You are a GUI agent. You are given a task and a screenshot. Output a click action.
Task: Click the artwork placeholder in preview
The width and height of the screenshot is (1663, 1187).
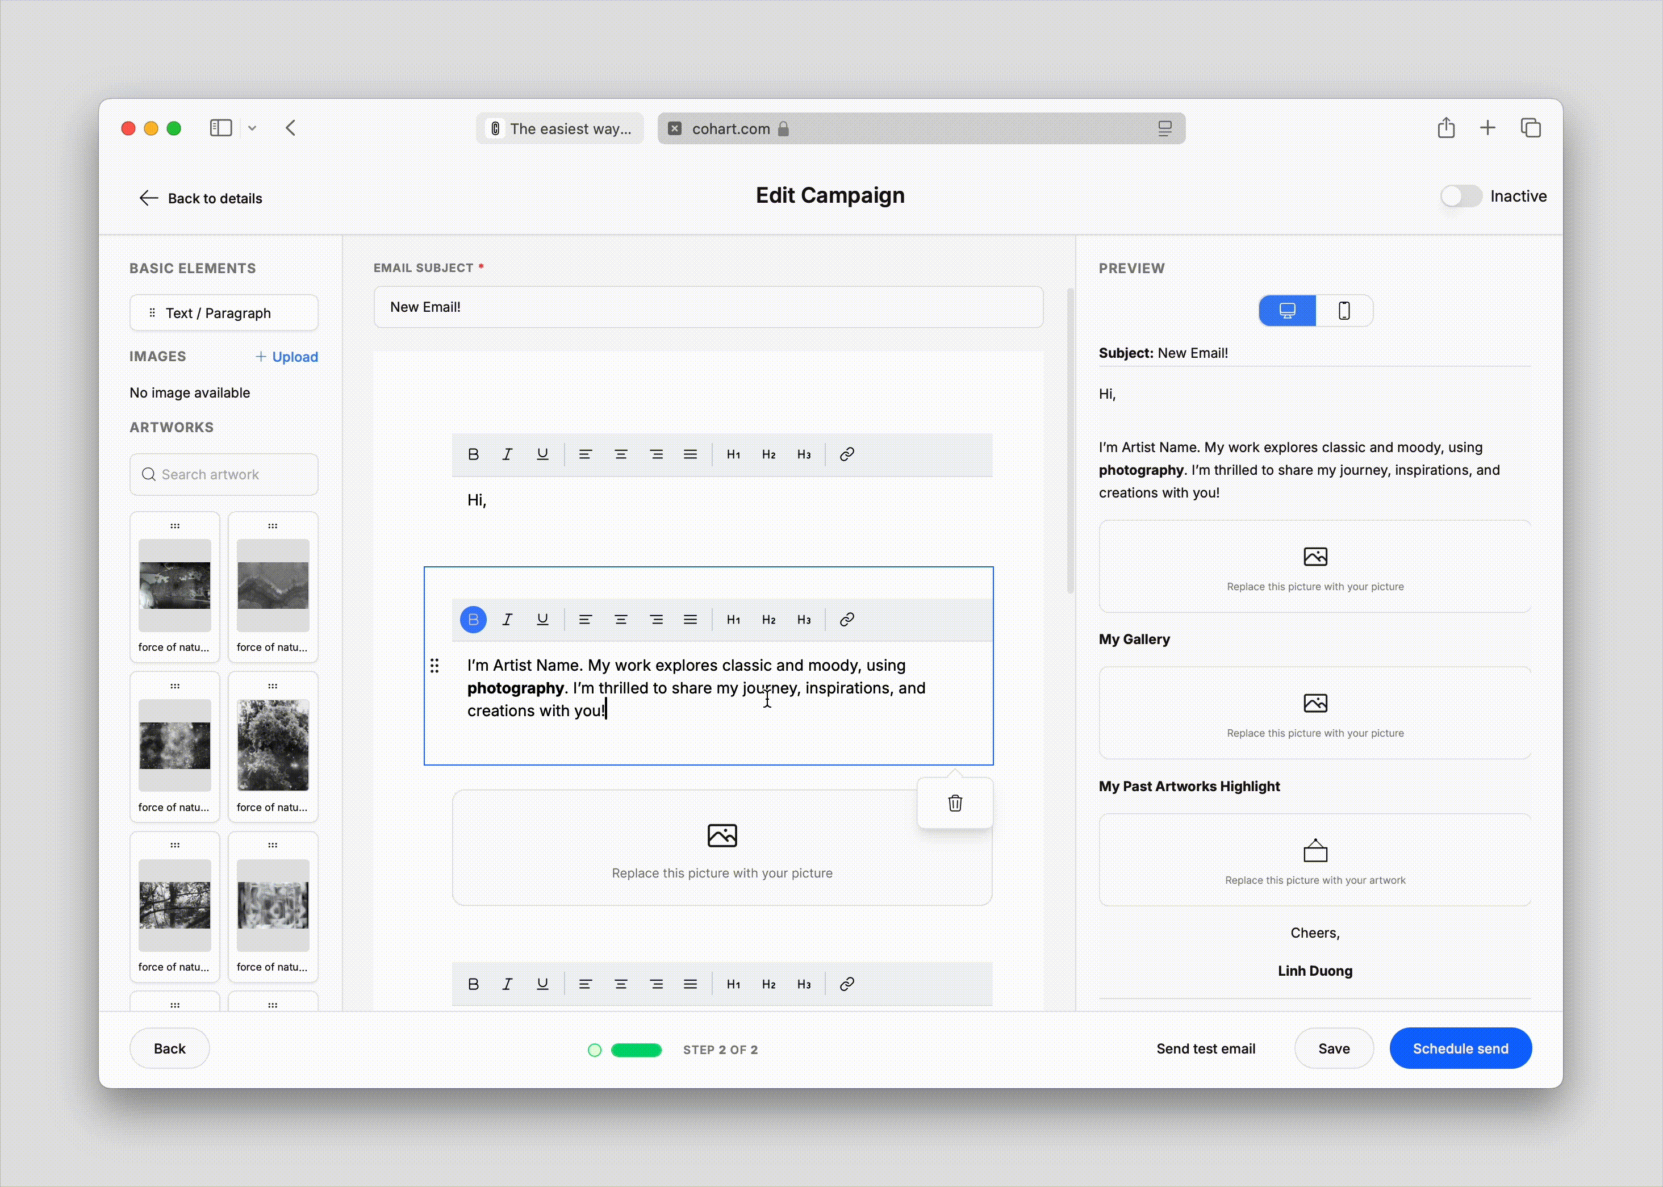tap(1315, 859)
